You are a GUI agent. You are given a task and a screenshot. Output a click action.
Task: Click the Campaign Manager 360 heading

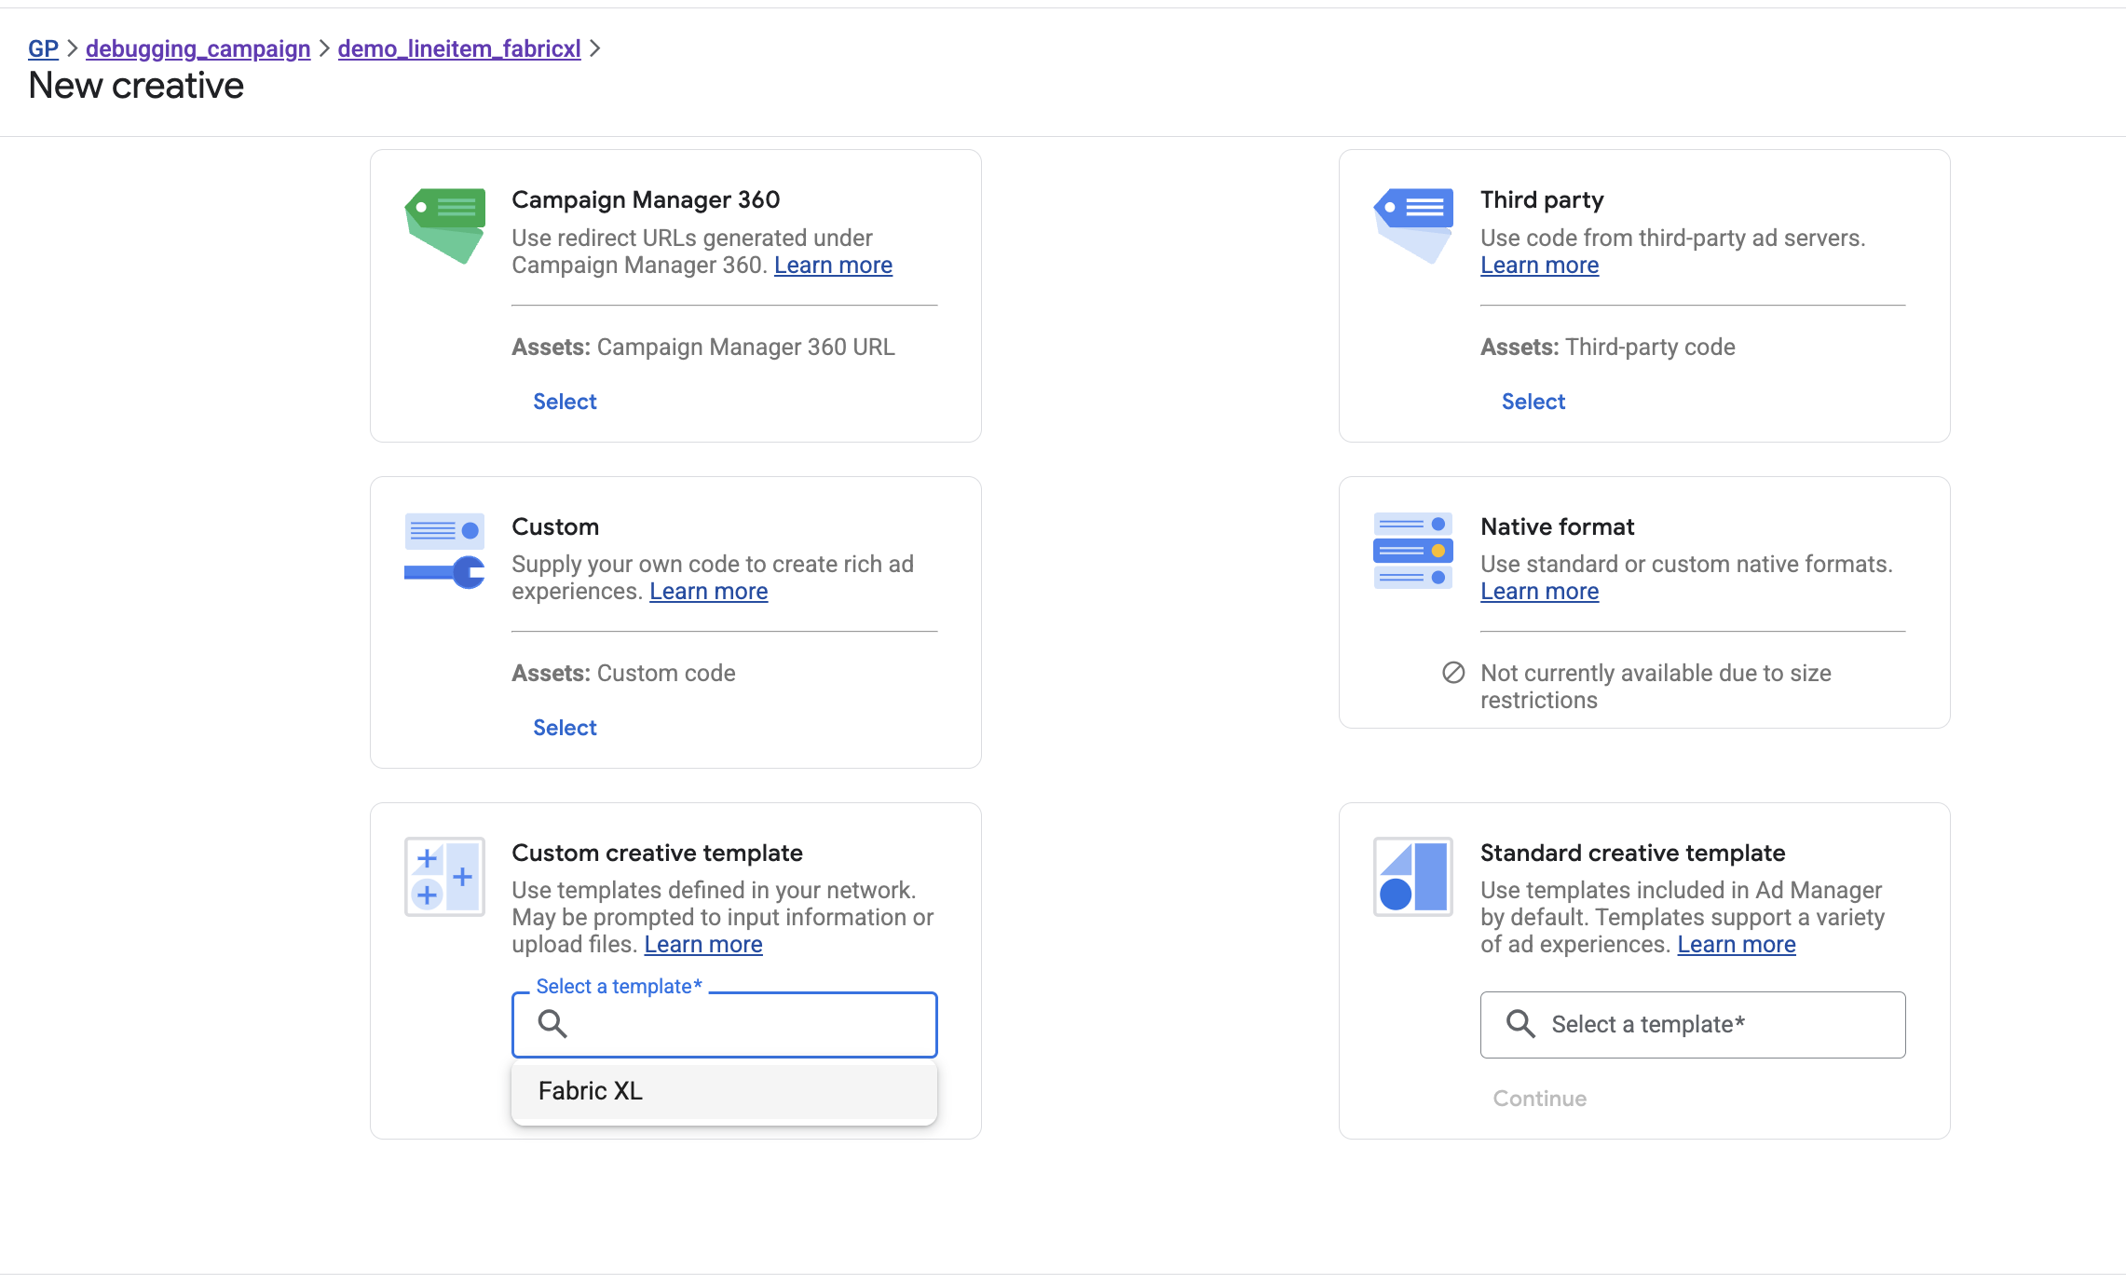(x=646, y=199)
